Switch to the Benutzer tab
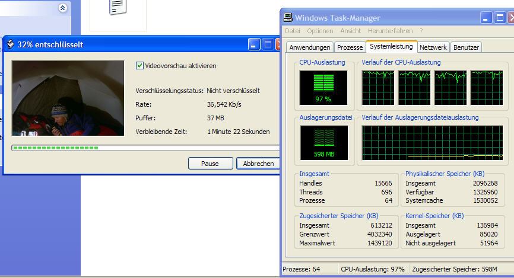This screenshot has width=514, height=278. [x=466, y=47]
